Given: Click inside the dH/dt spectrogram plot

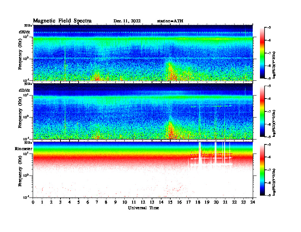Looking at the screenshot, I should point(143,53).
